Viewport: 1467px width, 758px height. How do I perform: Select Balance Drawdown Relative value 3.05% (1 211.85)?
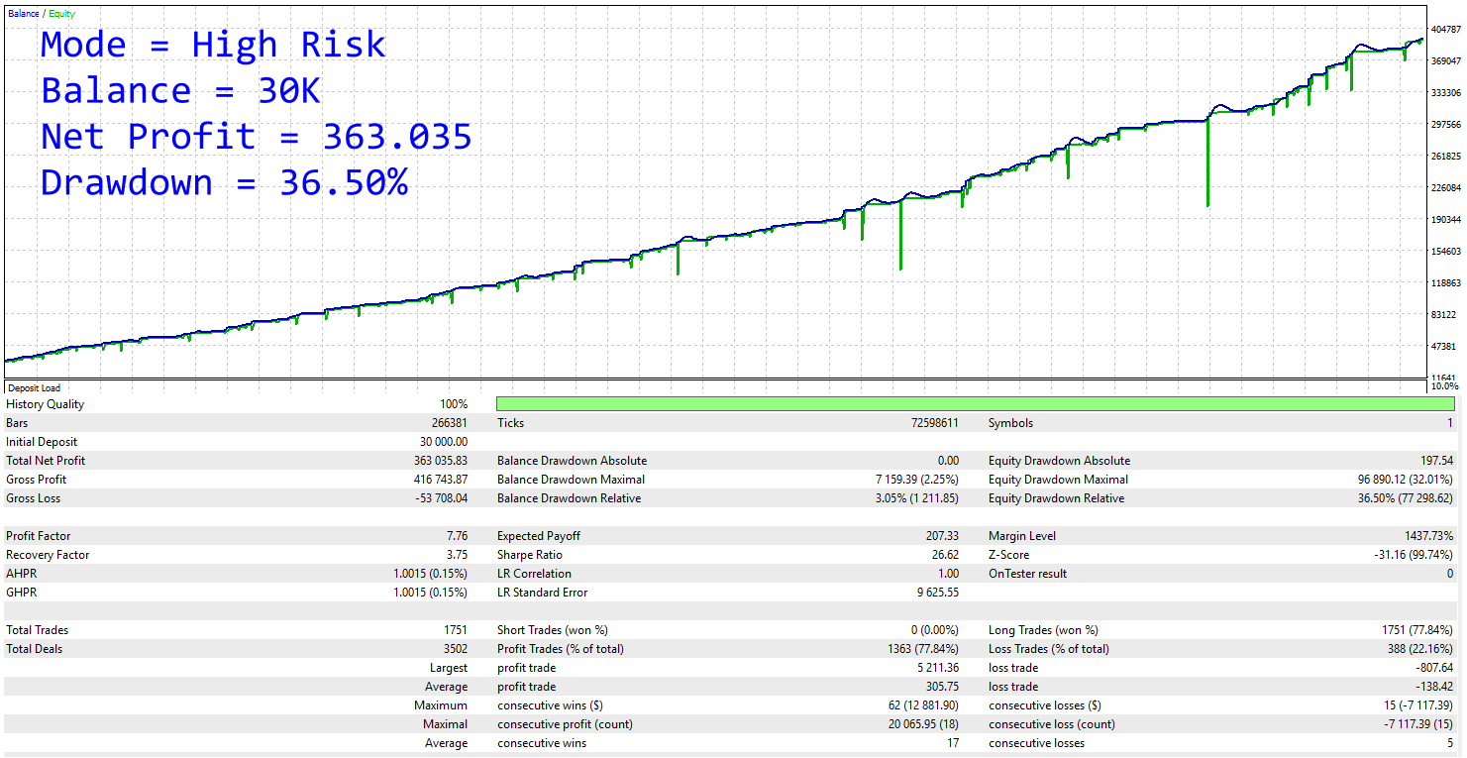point(917,498)
